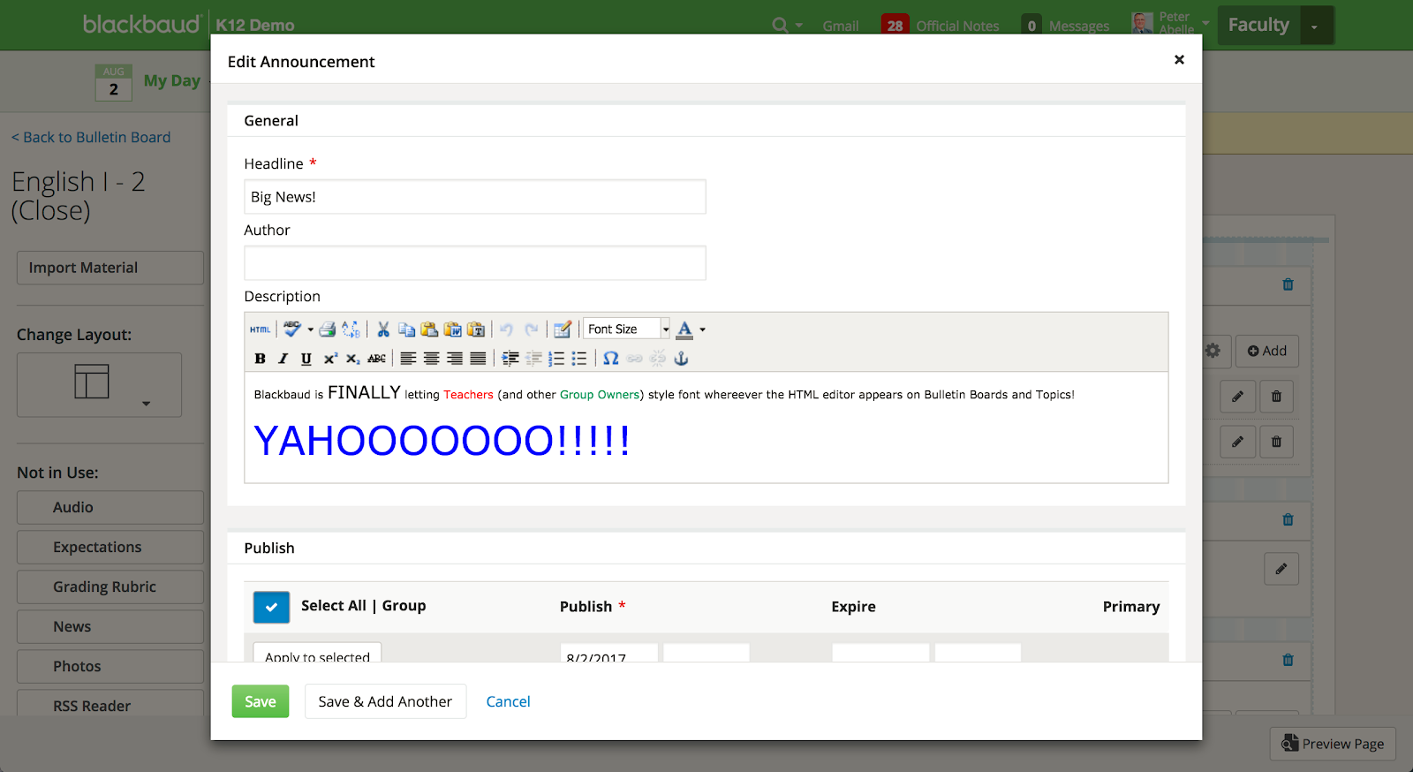
Task: Open Find and Replace tool
Action: pos(351,329)
